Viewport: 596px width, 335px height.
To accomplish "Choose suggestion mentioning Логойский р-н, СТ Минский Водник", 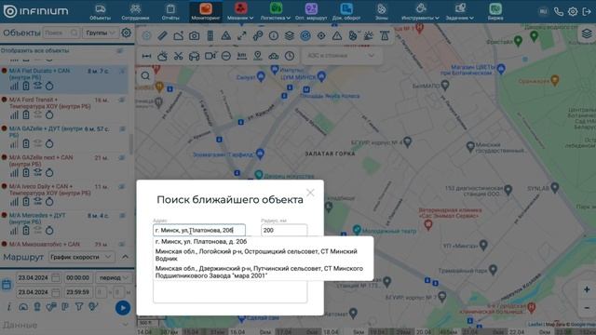I will pos(263,255).
